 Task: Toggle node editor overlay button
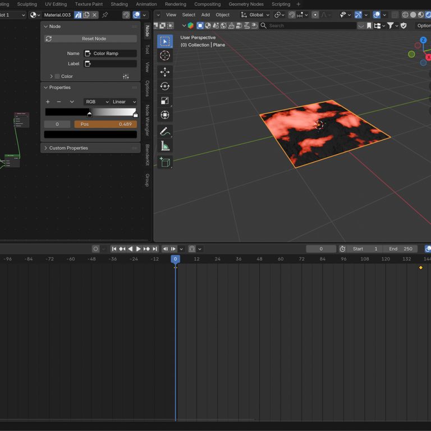136,15
